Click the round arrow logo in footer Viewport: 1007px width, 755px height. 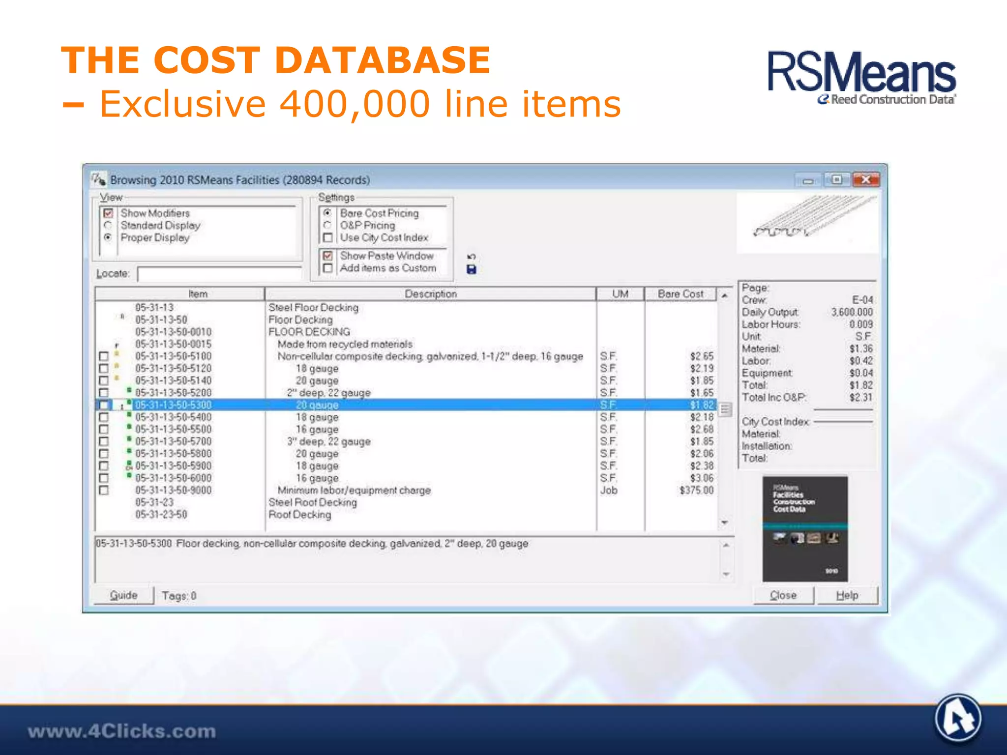click(x=957, y=718)
